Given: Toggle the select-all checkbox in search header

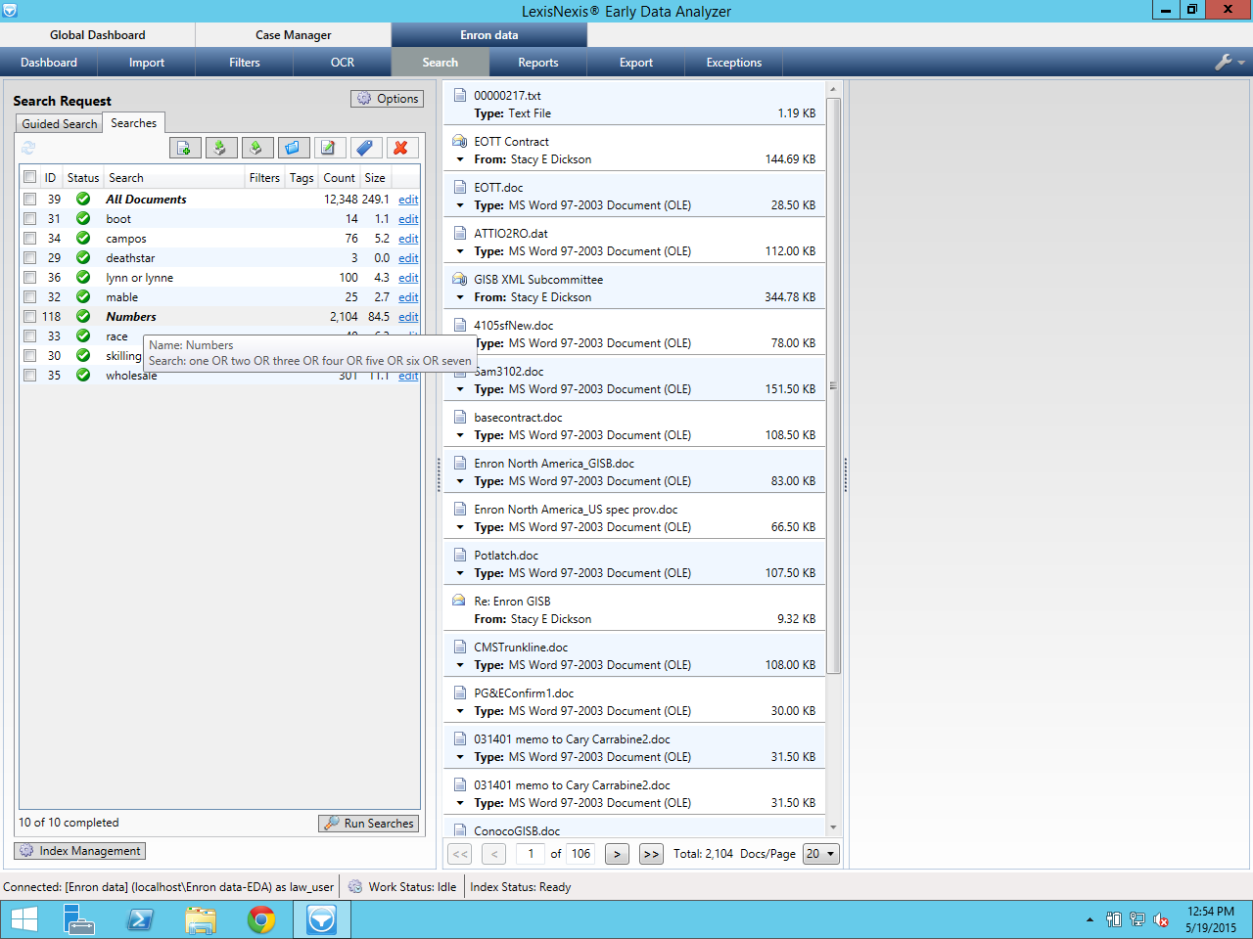Looking at the screenshot, I should 30,177.
